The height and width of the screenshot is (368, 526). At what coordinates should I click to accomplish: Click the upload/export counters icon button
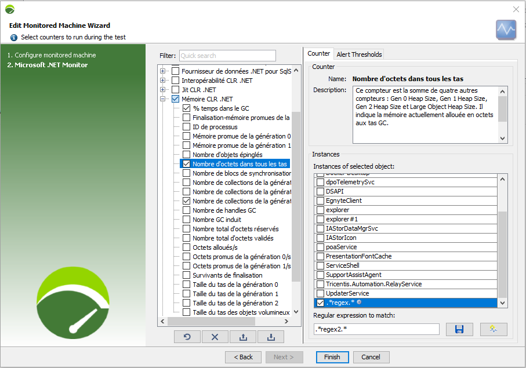pyautogui.click(x=243, y=337)
